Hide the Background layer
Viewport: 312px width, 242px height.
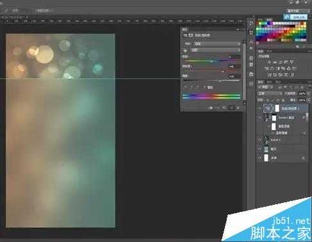coord(259,158)
